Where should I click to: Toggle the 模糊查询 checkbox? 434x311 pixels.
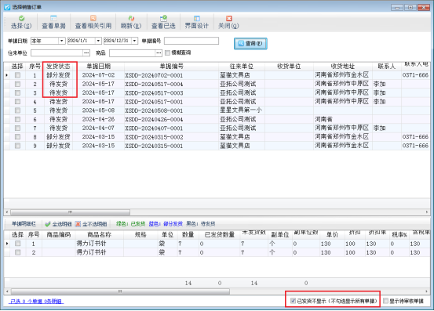[x=167, y=52]
